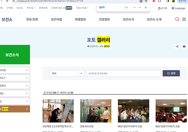
Task: Expand 주요누리집 dropdown
Action: tap(82, 8)
